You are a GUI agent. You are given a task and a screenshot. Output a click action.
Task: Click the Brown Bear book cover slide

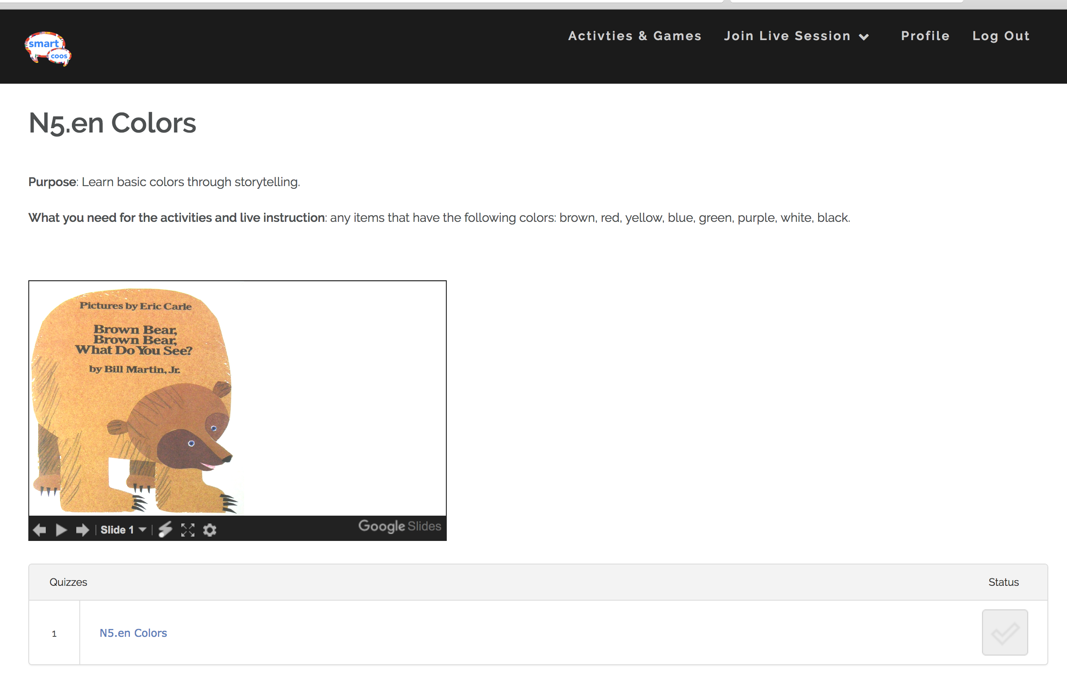pyautogui.click(x=237, y=398)
